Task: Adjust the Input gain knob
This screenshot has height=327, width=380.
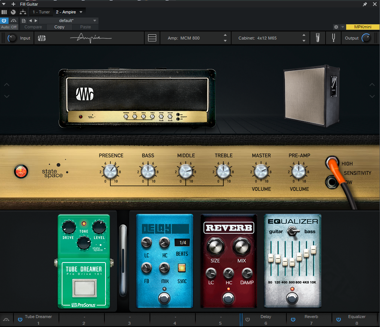Action: (x=12, y=38)
